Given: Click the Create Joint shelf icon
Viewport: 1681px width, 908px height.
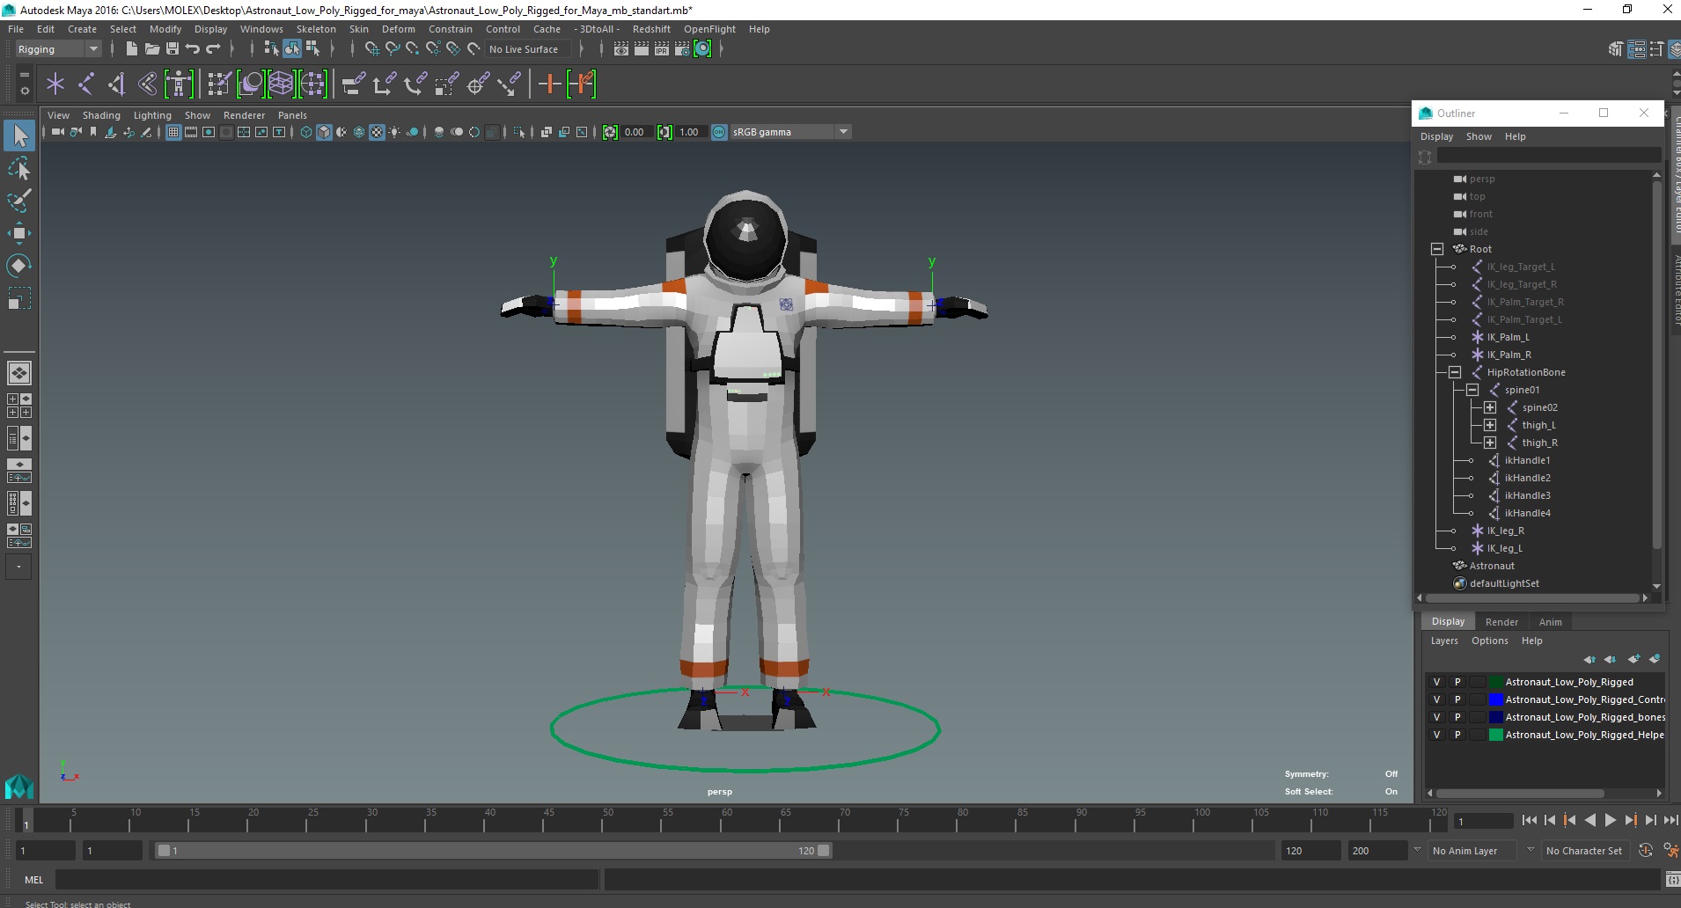Looking at the screenshot, I should tap(86, 84).
